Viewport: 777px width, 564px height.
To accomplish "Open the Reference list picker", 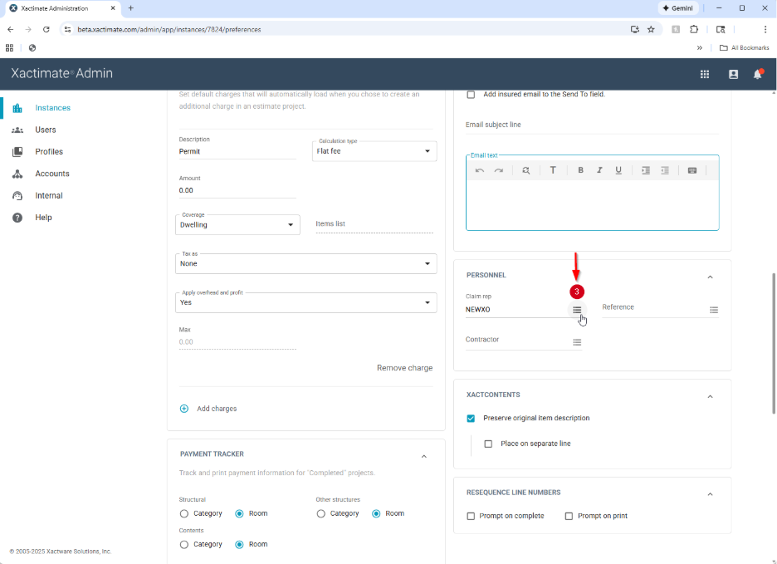I will click(x=714, y=310).
